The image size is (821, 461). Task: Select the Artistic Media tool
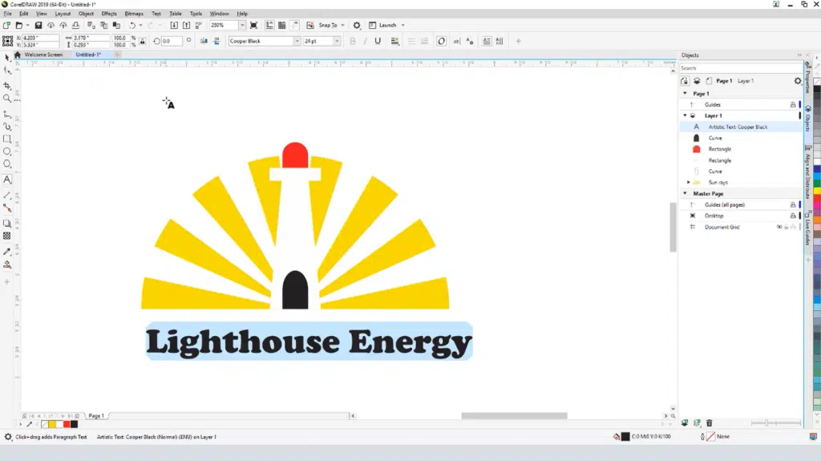pyautogui.click(x=6, y=126)
